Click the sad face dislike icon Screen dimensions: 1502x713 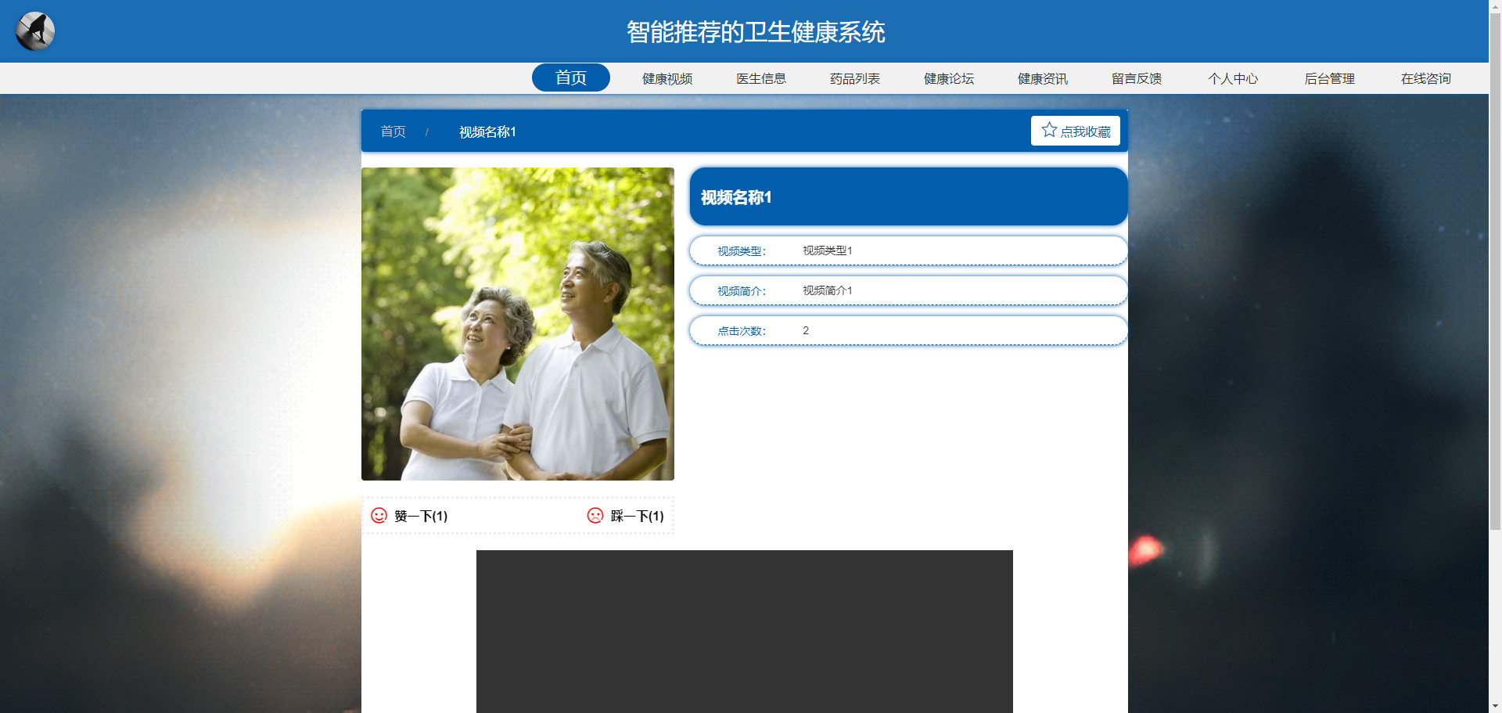595,515
